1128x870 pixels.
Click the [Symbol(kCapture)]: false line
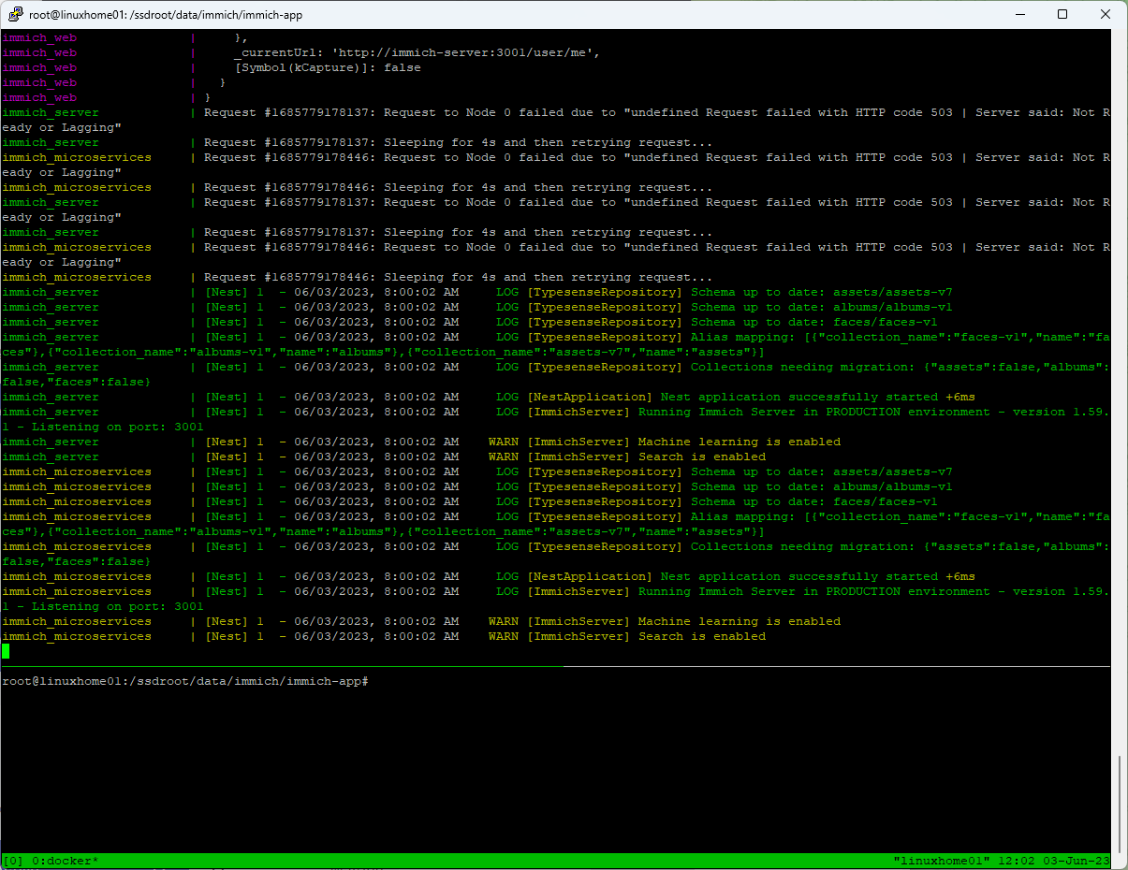[x=328, y=67]
